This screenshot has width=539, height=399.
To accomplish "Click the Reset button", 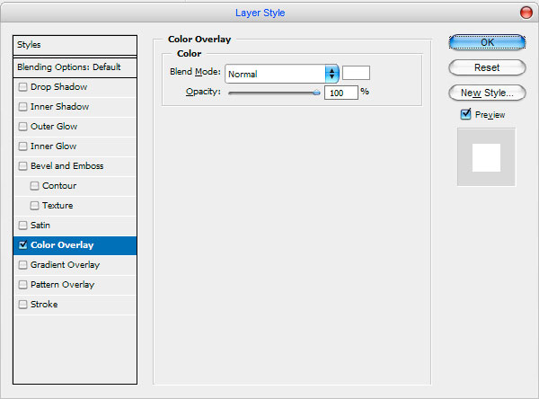I will 487,67.
